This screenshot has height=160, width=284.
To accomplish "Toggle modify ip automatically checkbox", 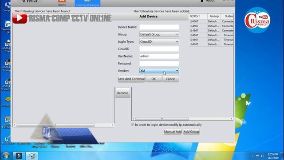I will [133, 124].
